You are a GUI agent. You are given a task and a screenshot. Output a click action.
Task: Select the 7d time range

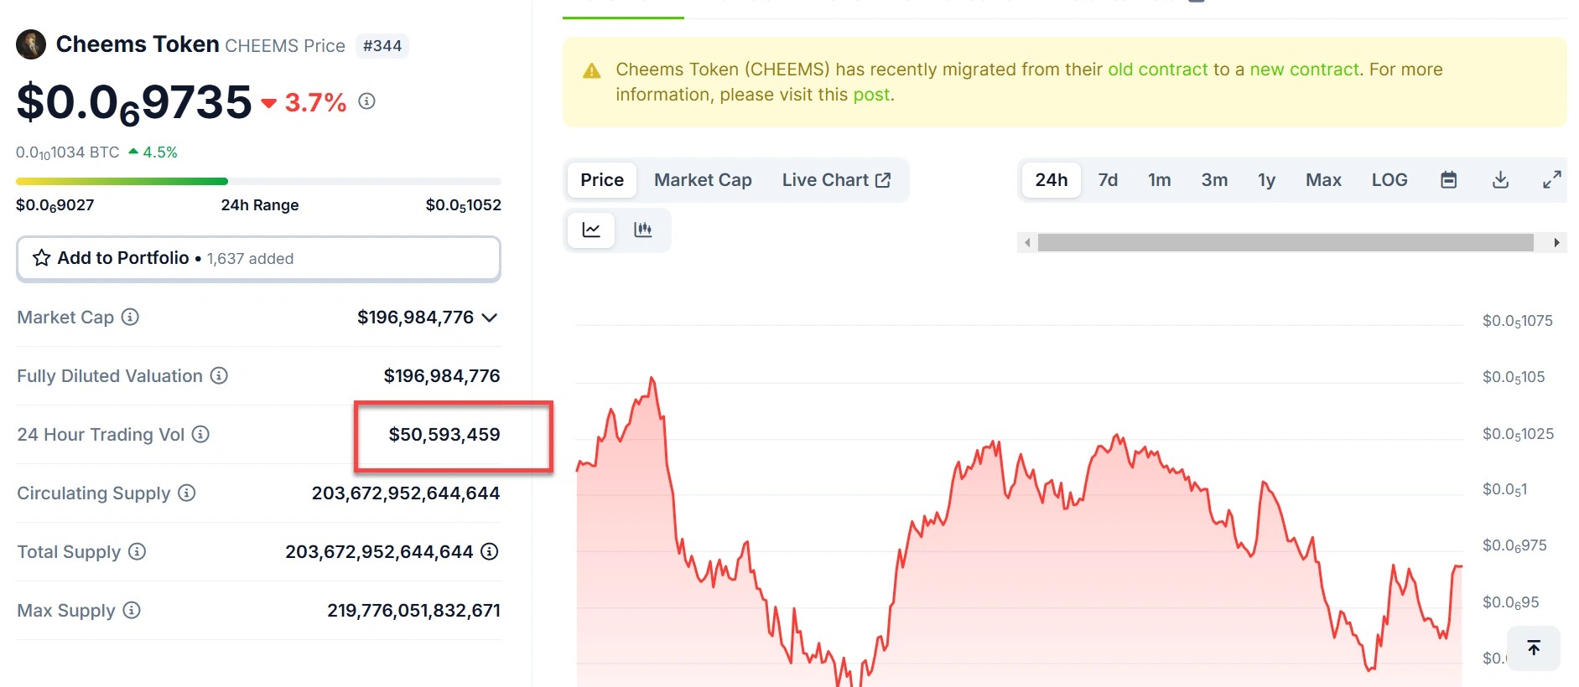(x=1108, y=180)
